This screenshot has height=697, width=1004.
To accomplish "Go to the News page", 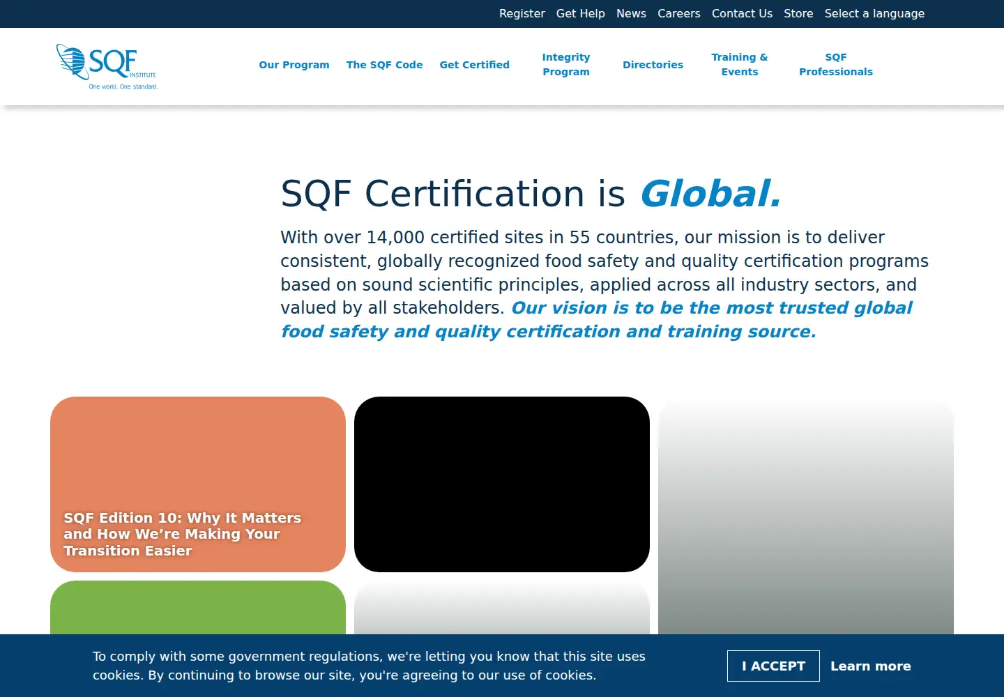I will 631,13.
